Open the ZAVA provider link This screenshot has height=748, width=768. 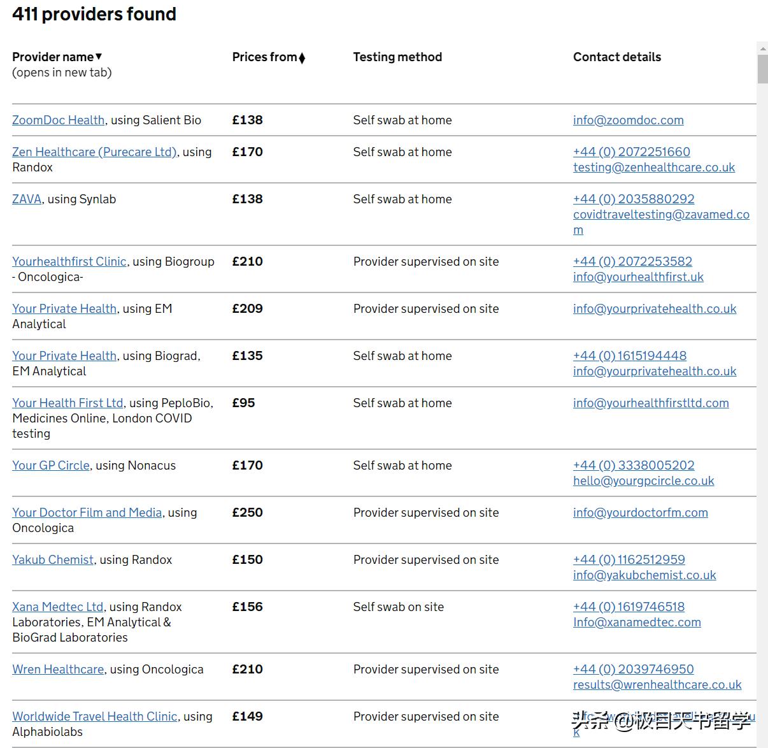(x=27, y=199)
